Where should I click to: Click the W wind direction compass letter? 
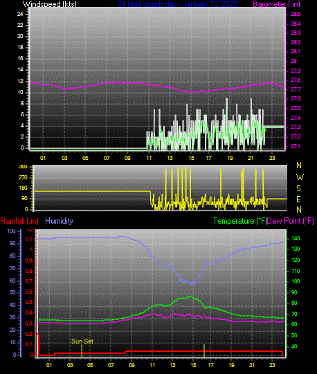300,177
